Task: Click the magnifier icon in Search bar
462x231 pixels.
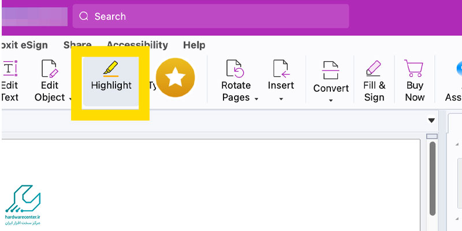Action: coord(84,16)
